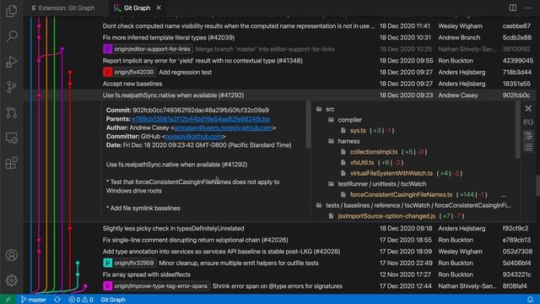Screen dimensions: 540x304
Task: Open the jsxImportSource-option-changed.js file diff
Action: [386, 216]
